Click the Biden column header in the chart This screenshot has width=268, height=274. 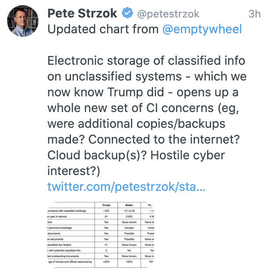tap(129, 205)
